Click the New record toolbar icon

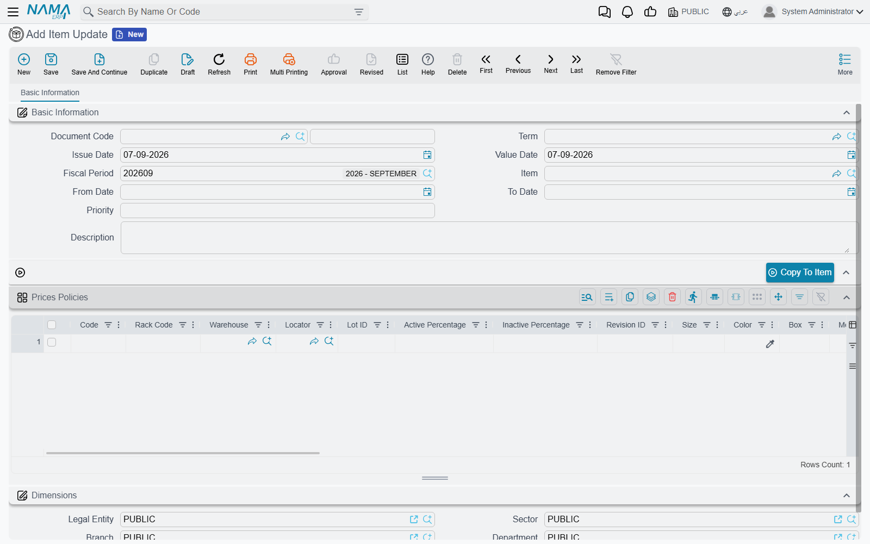coord(24,64)
